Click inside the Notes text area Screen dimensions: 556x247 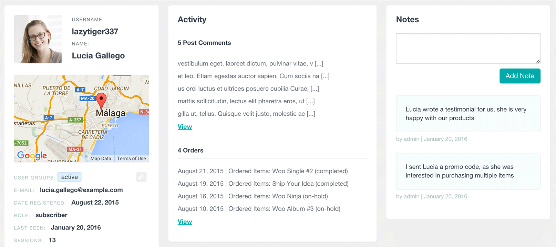(468, 49)
